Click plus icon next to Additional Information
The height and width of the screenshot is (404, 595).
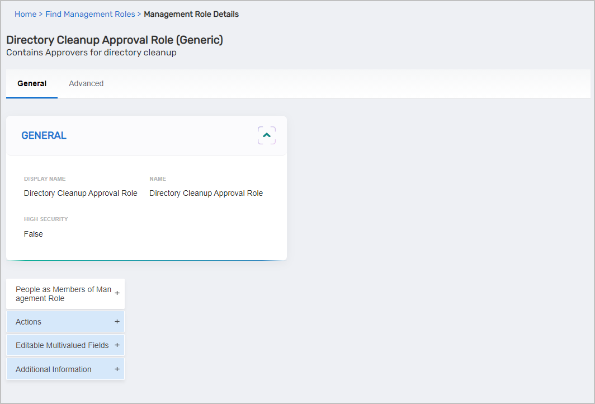117,369
